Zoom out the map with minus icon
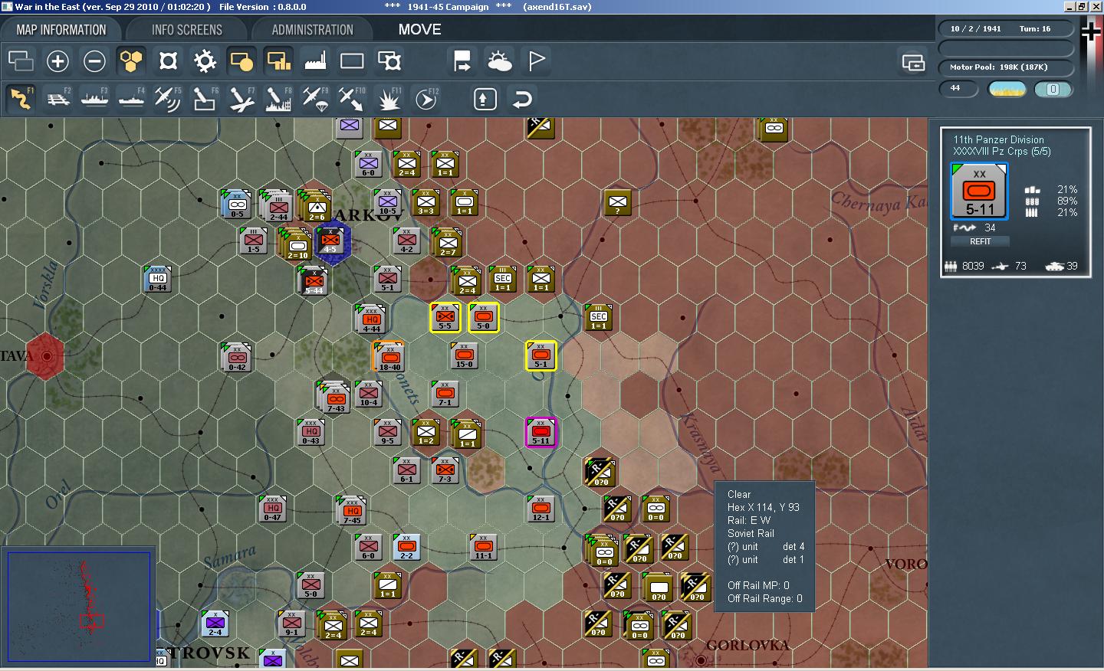 (x=94, y=61)
